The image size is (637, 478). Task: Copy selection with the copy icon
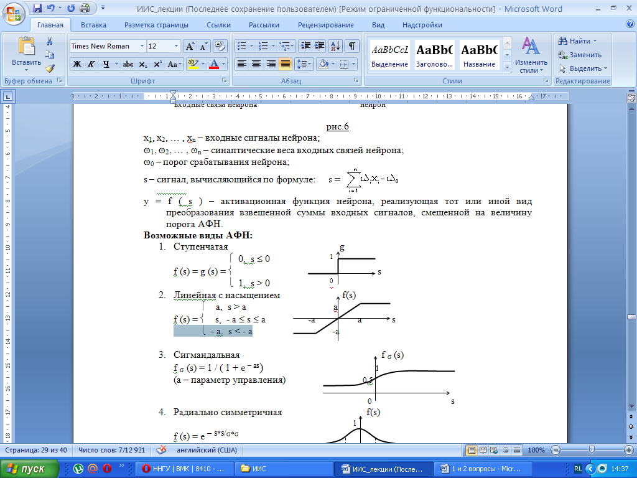[x=50, y=55]
